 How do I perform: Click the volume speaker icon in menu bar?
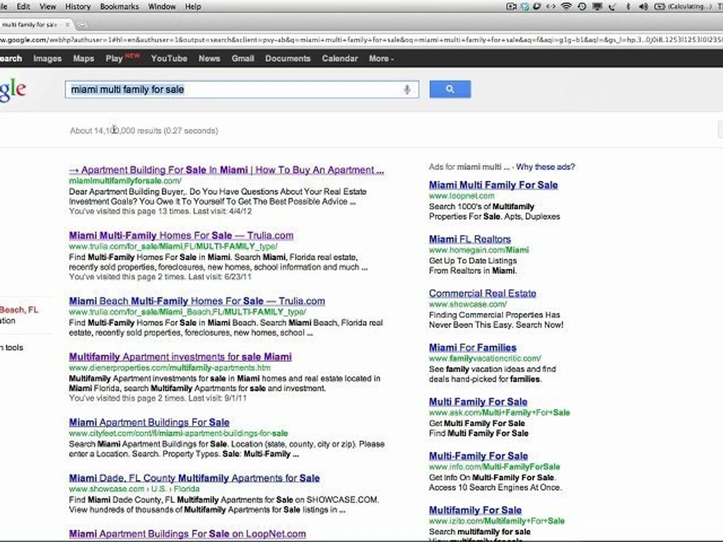644,7
